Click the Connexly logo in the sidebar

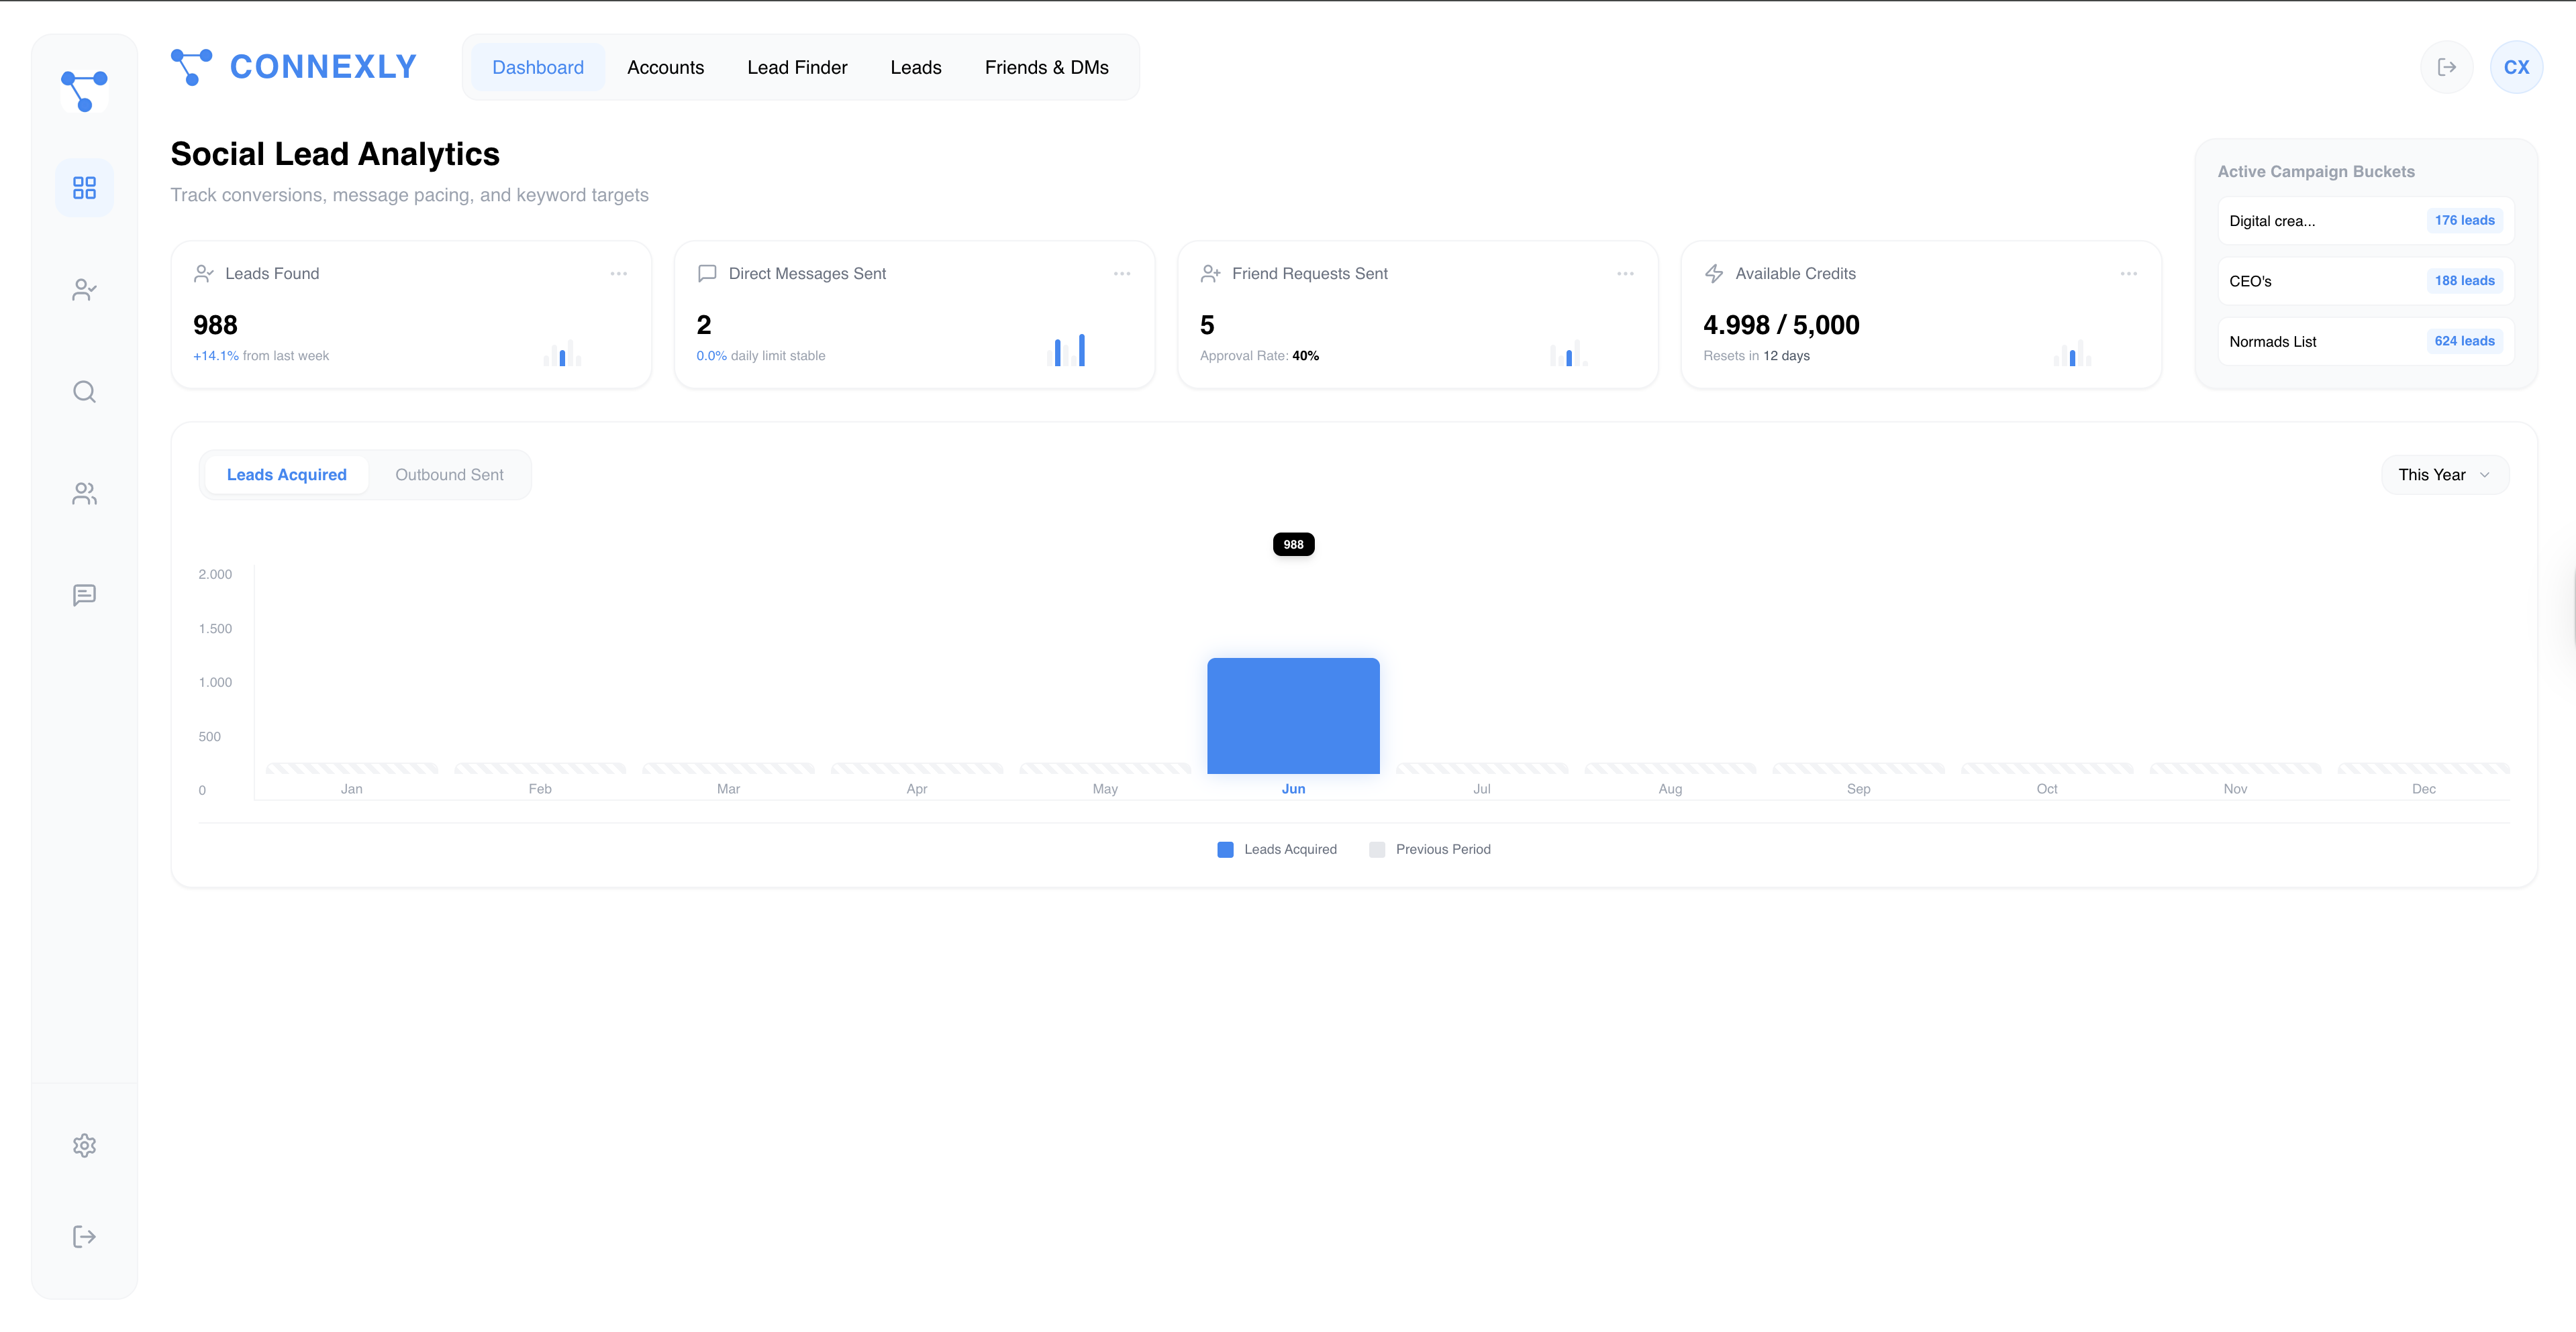tap(84, 91)
